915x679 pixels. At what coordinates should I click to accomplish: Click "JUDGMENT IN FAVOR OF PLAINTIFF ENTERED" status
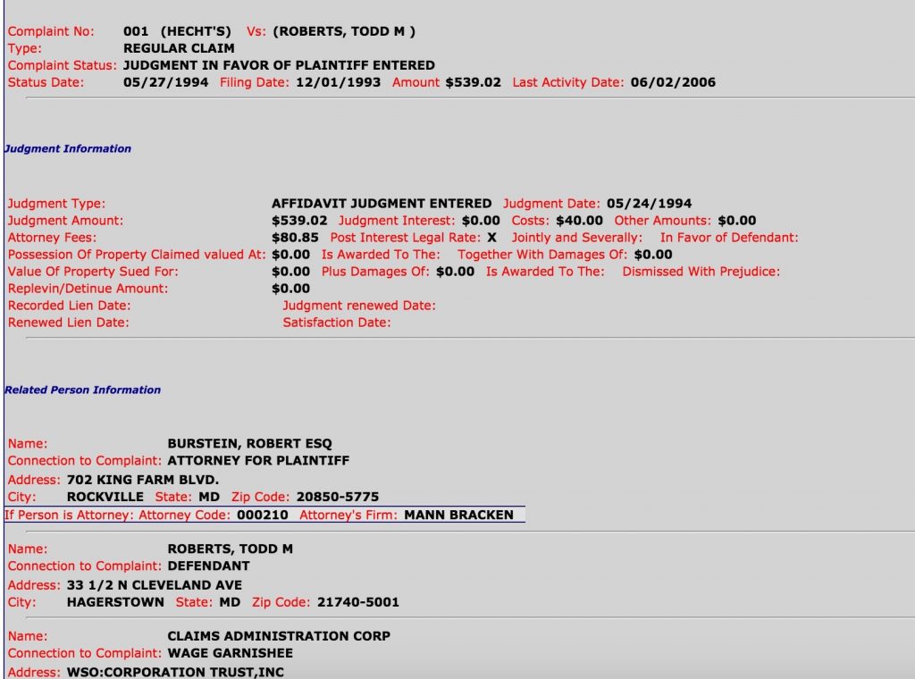pos(279,65)
